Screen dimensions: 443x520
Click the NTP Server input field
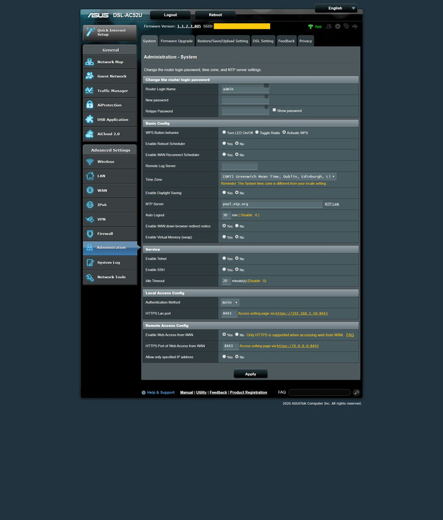click(x=272, y=204)
